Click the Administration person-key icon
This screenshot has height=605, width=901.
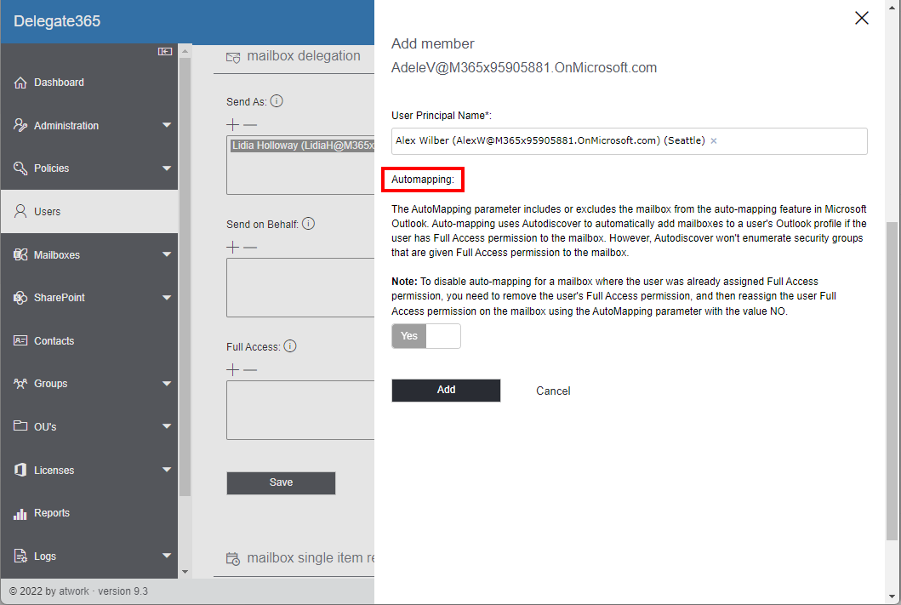(20, 125)
